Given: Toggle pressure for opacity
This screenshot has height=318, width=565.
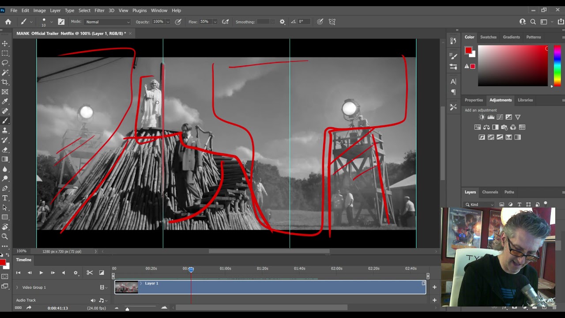Looking at the screenshot, I should (178, 22).
